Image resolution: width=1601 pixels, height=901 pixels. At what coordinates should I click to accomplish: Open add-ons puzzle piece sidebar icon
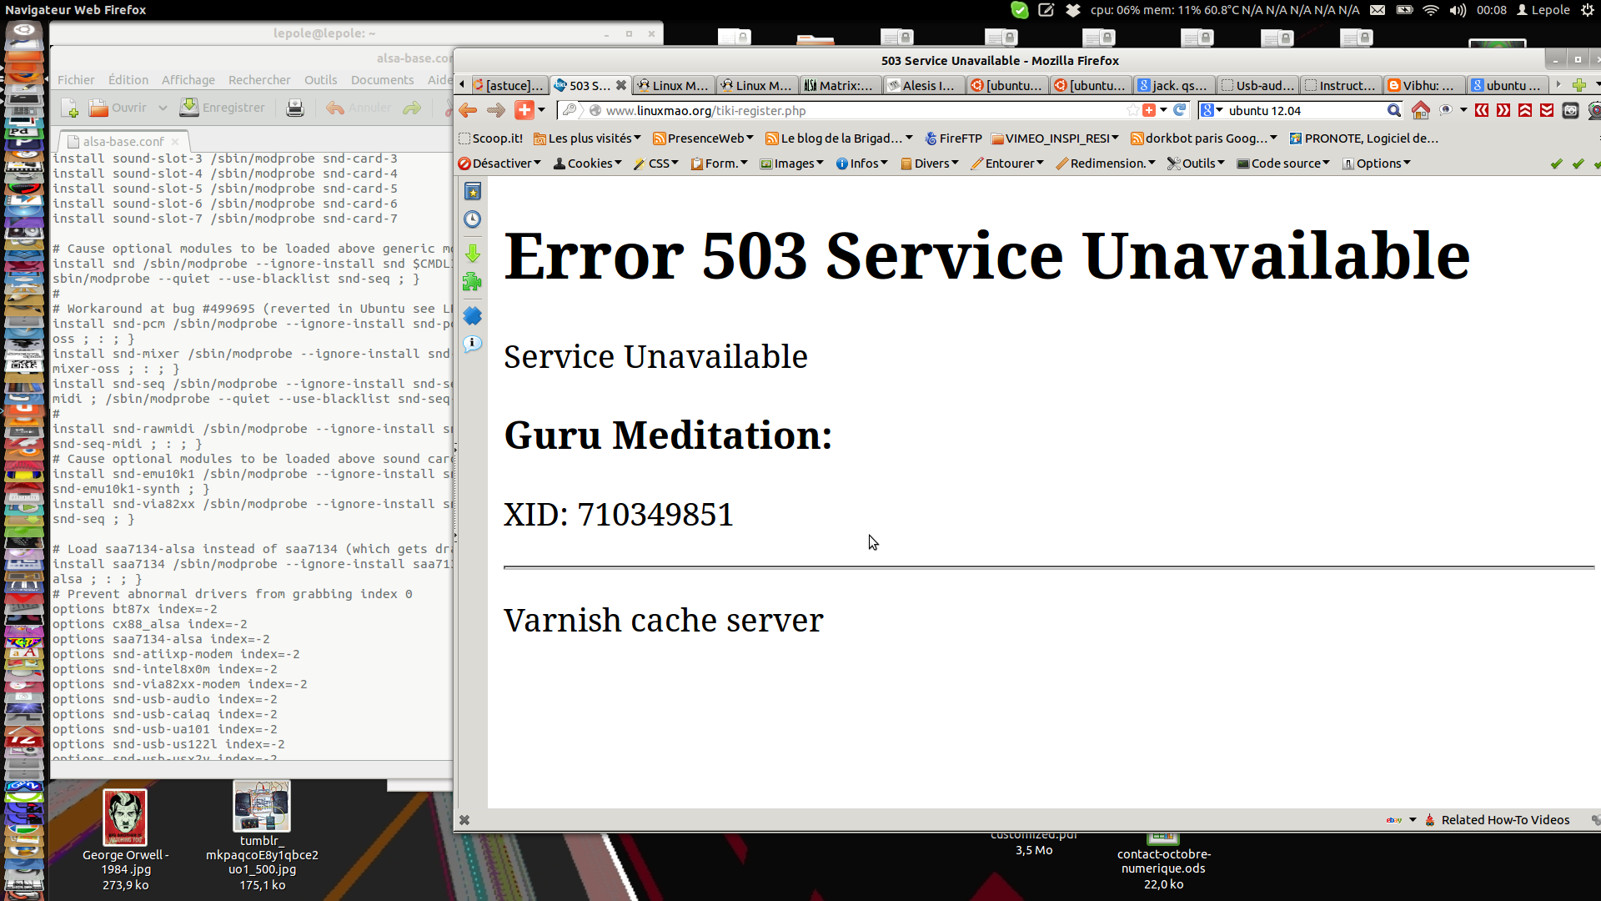click(x=473, y=282)
